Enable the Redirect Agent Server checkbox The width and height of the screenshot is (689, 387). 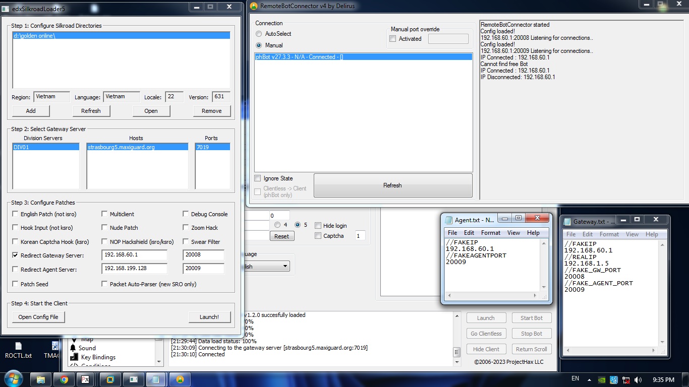15,270
